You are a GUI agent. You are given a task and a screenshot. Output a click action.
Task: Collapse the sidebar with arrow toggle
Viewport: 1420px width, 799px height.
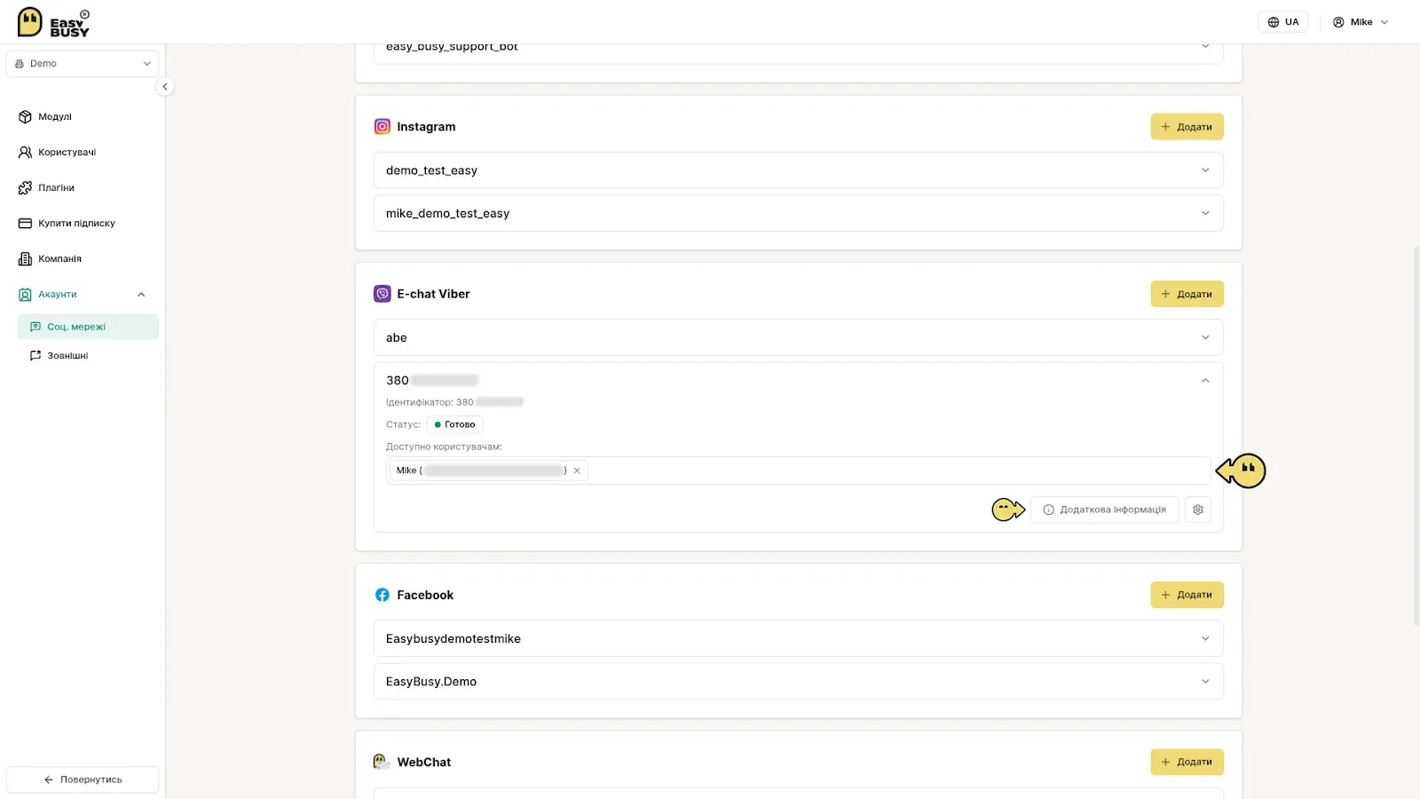[165, 87]
